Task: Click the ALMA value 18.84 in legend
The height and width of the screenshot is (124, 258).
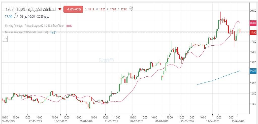Action: click(69, 26)
